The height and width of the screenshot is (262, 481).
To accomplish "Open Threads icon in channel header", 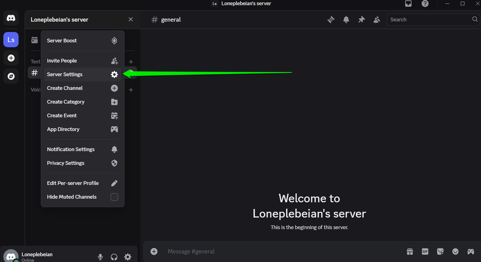I will [x=331, y=19].
